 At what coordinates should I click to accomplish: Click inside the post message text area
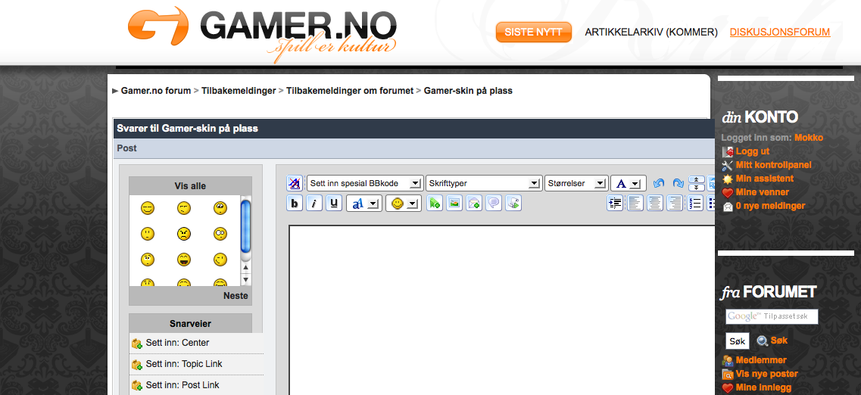coord(501,310)
